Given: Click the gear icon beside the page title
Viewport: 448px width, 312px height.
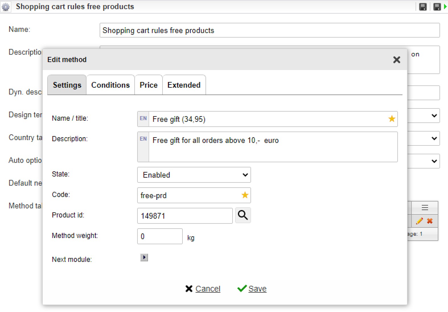Looking at the screenshot, I should [6, 7].
